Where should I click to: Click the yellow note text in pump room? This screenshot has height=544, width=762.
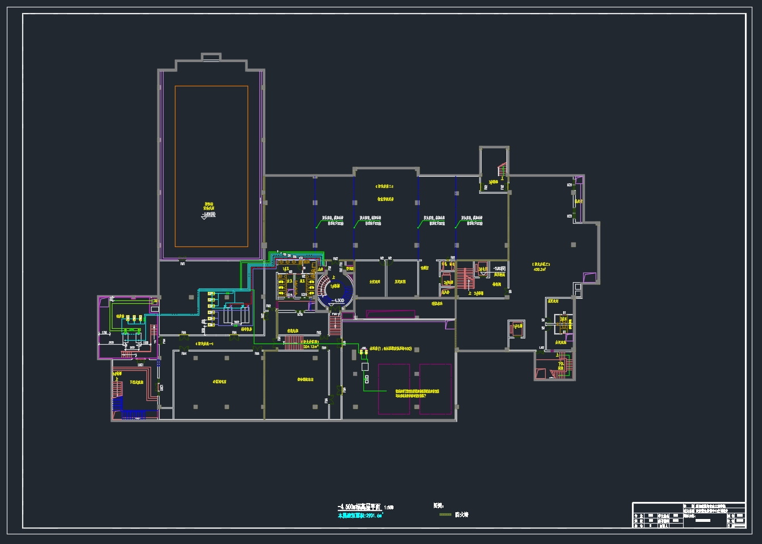(417, 393)
